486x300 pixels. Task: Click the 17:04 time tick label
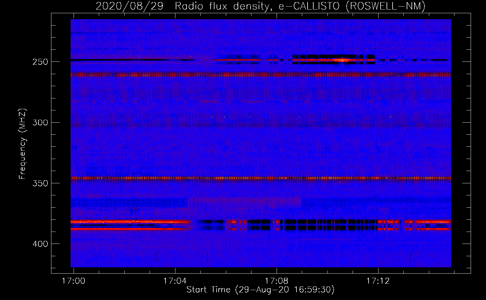(175, 281)
